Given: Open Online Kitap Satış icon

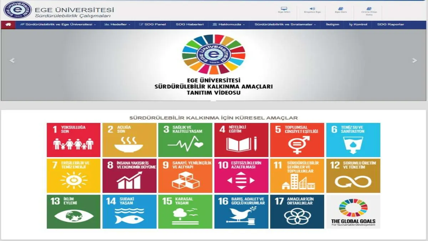Looking at the screenshot, I should (369, 9).
